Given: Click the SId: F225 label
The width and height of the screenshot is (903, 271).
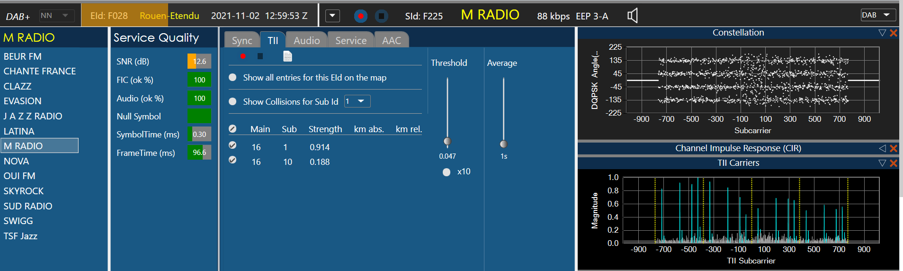Looking at the screenshot, I should pos(424,16).
